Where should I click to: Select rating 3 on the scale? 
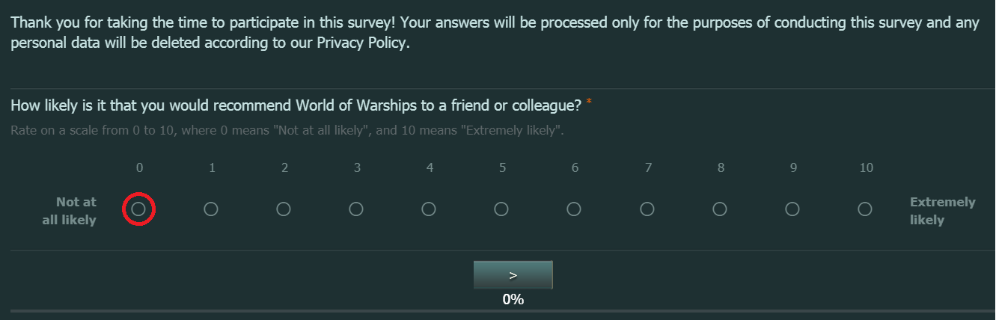(356, 209)
